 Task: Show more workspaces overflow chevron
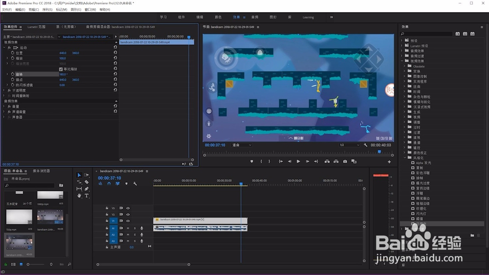click(x=332, y=17)
